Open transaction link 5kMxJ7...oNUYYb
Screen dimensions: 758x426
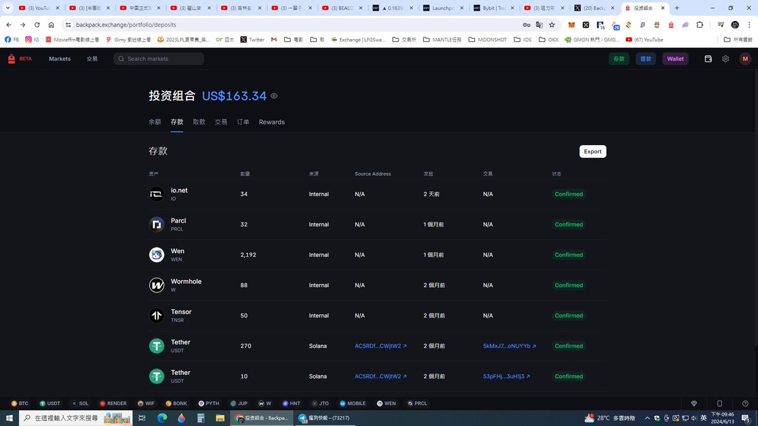(510, 346)
